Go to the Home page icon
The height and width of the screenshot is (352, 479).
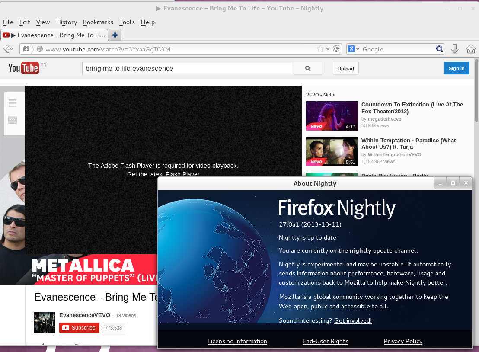[471, 49]
